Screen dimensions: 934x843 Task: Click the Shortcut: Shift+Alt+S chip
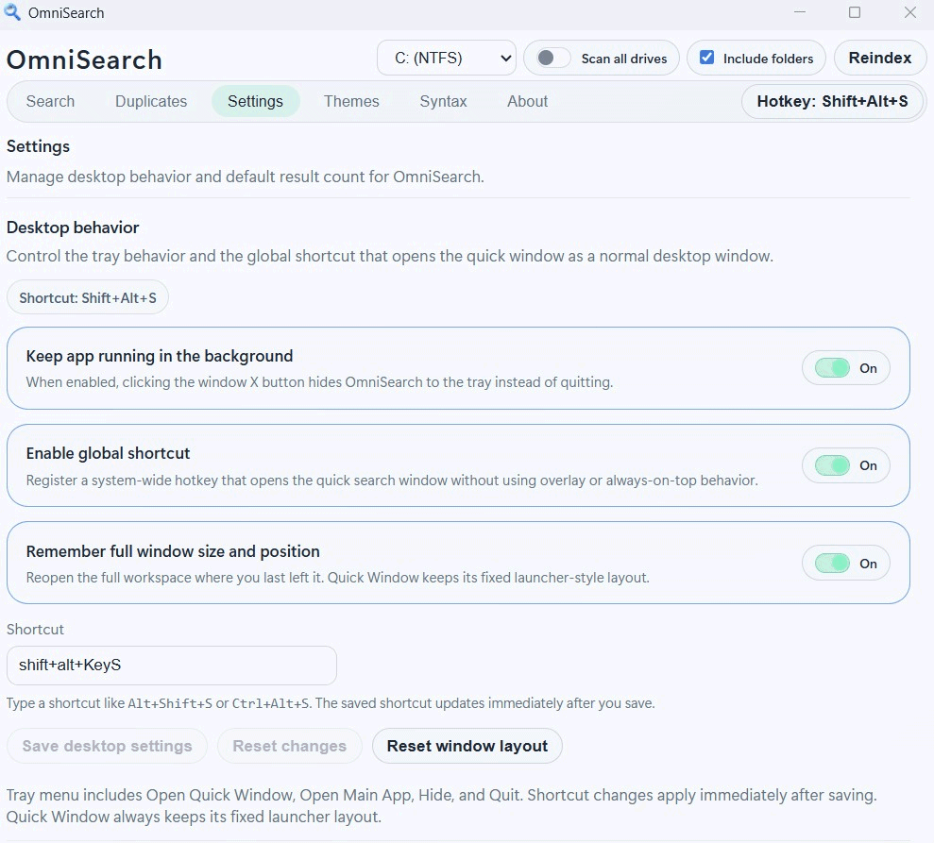pyautogui.click(x=87, y=297)
